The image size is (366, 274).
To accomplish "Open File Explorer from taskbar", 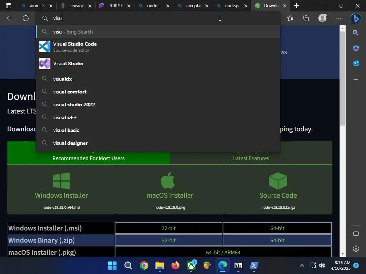I will pos(160,265).
